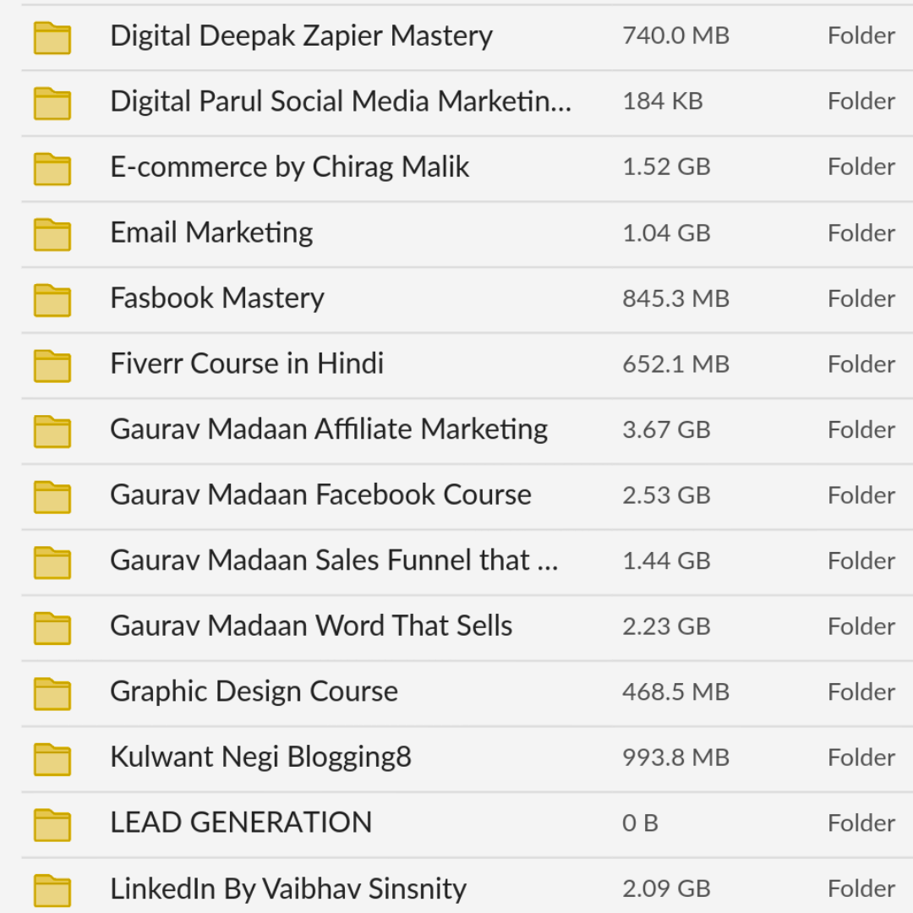The image size is (913, 913).
Task: Click the Digital Deepak Zapier Mastery folder icon
Action: pyautogui.click(x=52, y=38)
